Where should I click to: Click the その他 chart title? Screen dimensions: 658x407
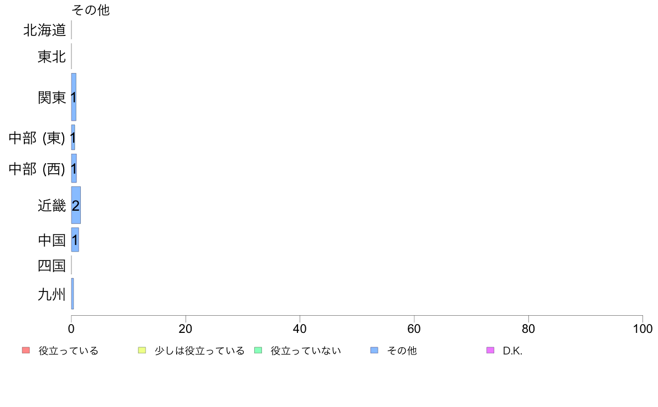click(x=91, y=10)
